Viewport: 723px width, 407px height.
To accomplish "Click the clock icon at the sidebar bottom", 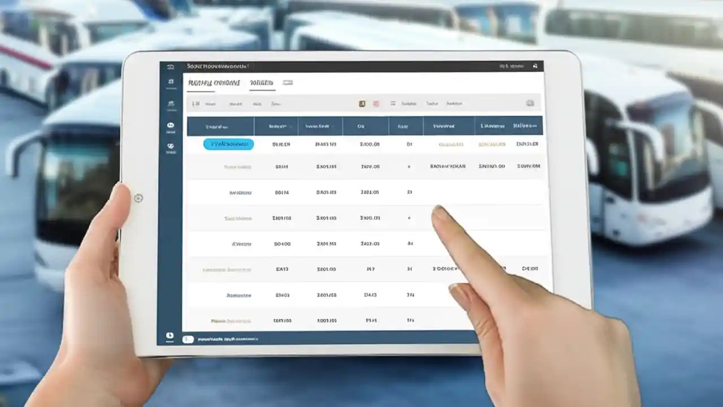I will [171, 335].
